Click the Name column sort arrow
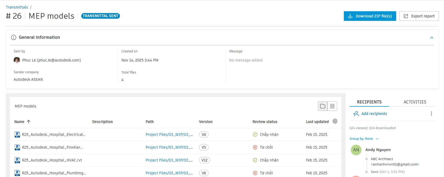 pos(29,122)
